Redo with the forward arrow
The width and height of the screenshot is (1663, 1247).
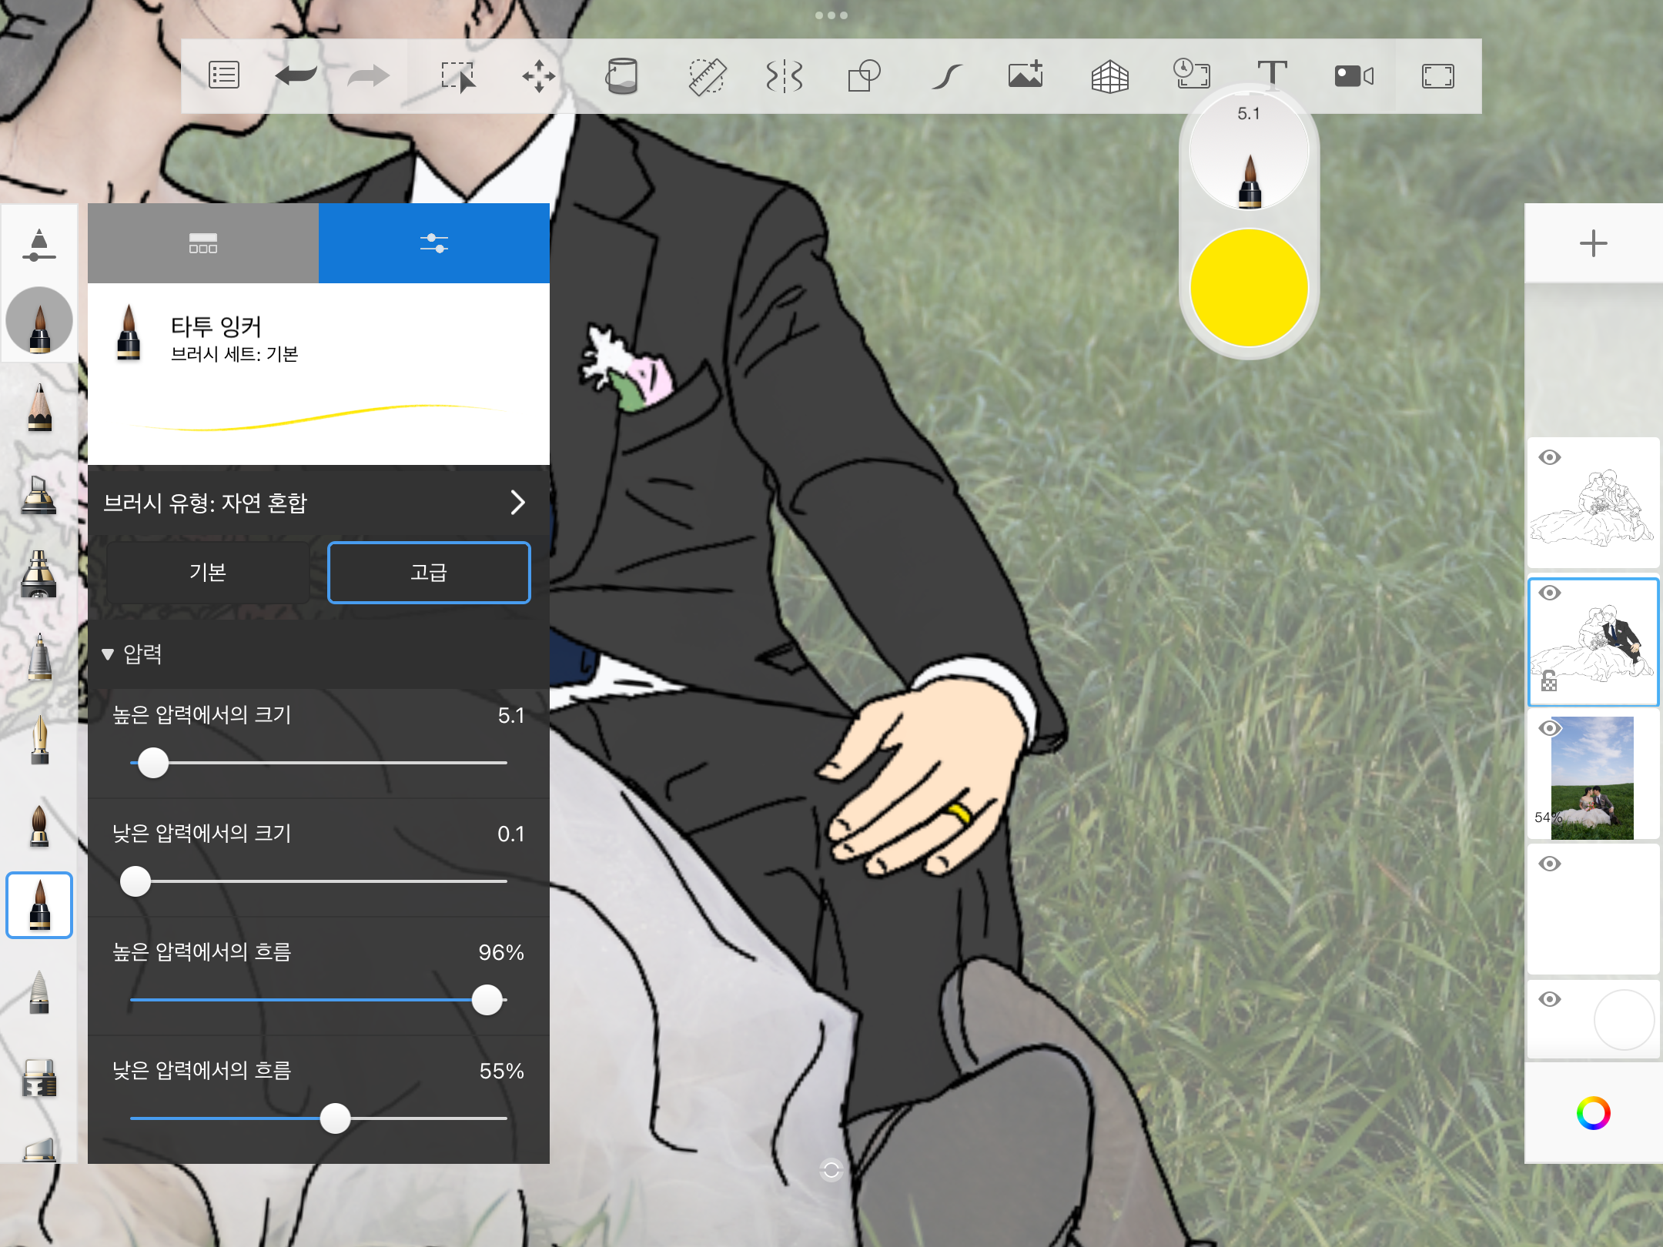(369, 75)
